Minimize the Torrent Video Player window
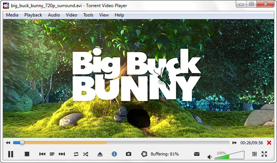This screenshot has height=163, width=277. tap(241, 4)
